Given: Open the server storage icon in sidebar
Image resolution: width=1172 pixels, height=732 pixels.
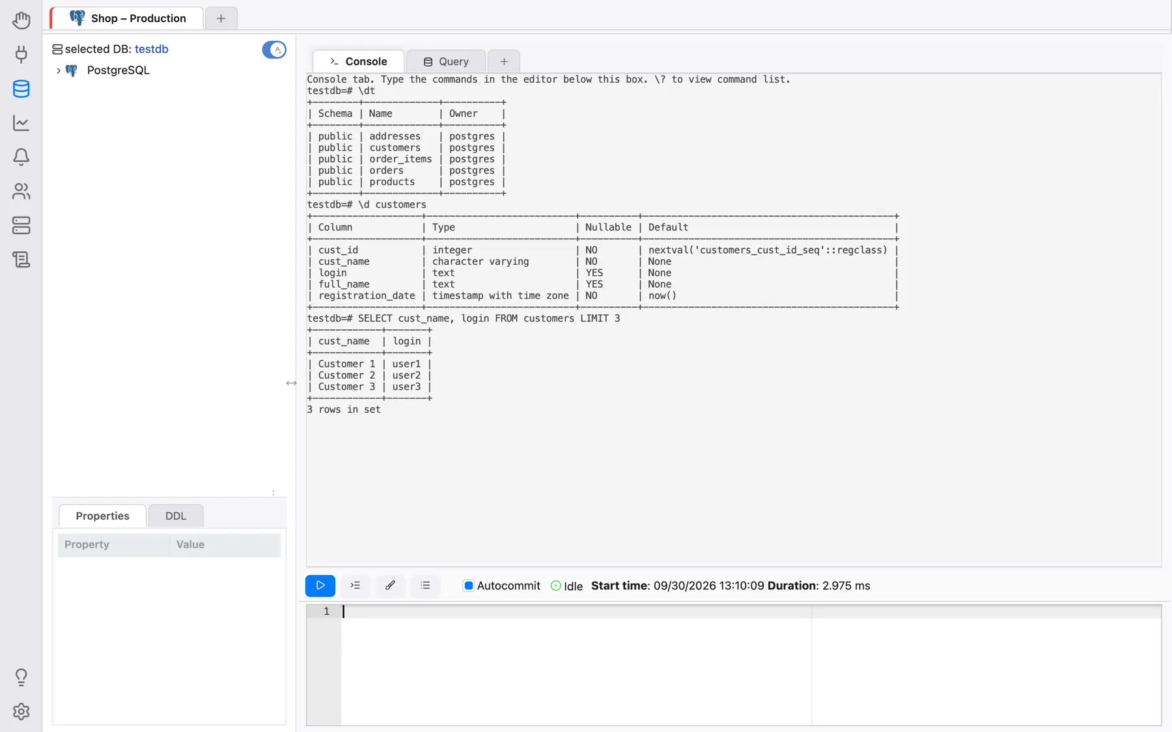Looking at the screenshot, I should (21, 225).
